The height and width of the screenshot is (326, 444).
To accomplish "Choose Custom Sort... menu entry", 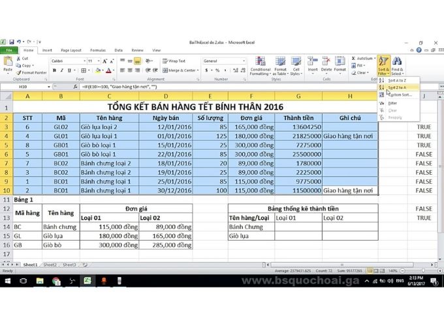I will tap(397, 95).
